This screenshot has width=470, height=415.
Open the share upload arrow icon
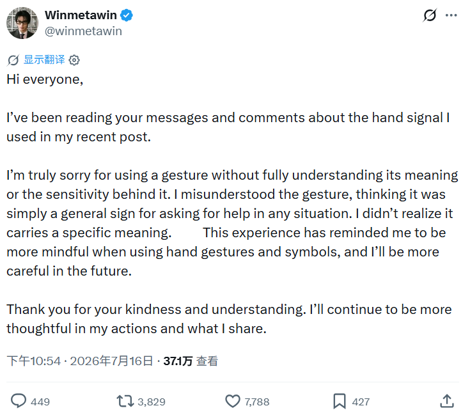447,401
